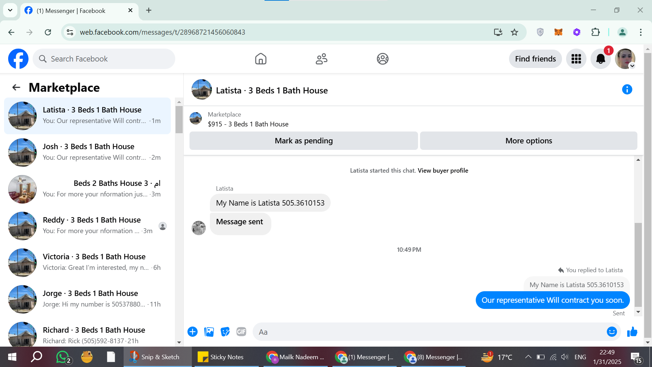652x367 pixels.
Task: Click the More options button
Action: (529, 141)
